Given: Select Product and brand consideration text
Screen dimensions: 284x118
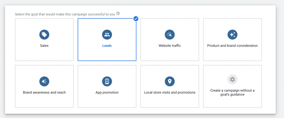Looking at the screenshot, I should click(232, 46).
